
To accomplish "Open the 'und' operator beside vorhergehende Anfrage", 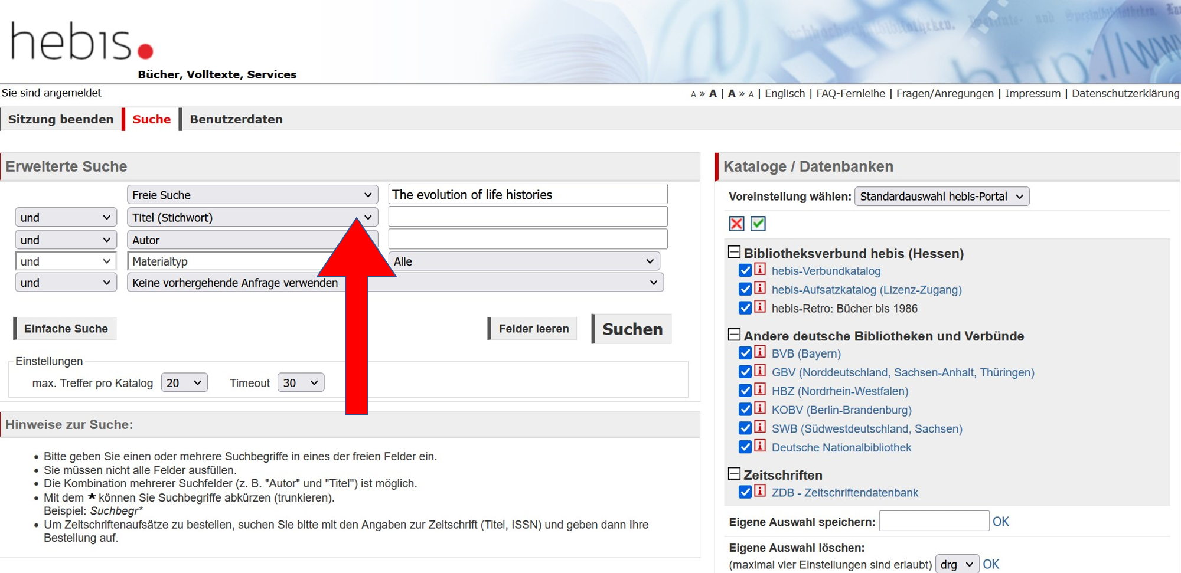I will coord(65,283).
